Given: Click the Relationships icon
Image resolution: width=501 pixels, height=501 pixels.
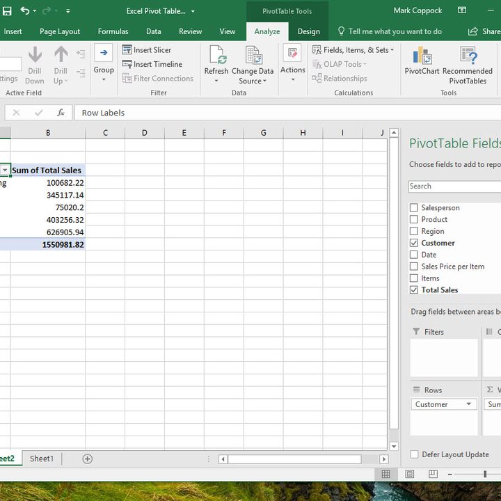Looking at the screenshot, I should (x=317, y=78).
